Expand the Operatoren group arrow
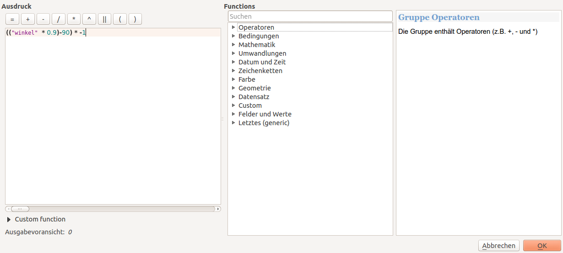This screenshot has width=563, height=253. click(x=233, y=27)
